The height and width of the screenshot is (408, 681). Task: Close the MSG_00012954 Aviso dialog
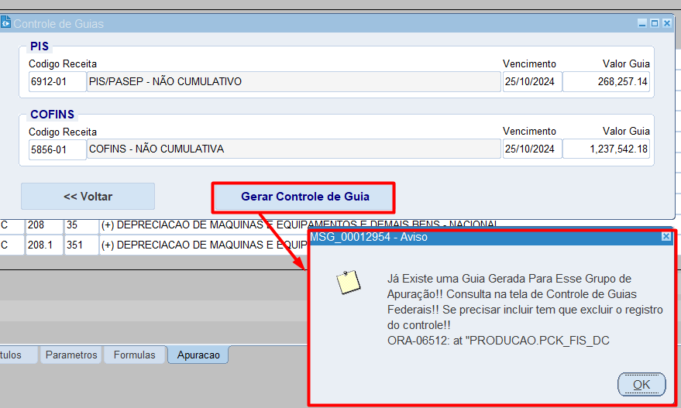tap(666, 237)
